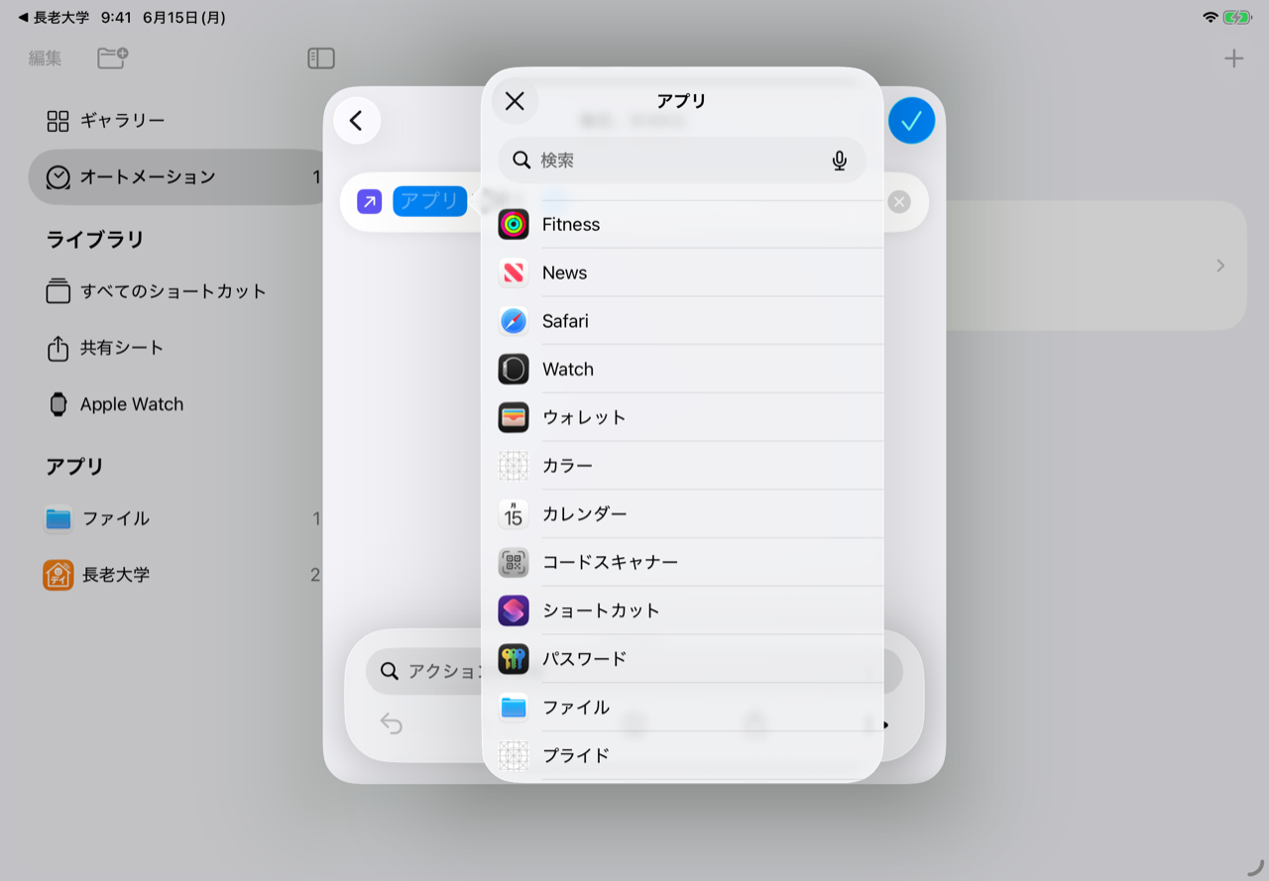This screenshot has height=881, width=1269.
Task: Click the Apple Watch sidebar icon
Action: tap(58, 404)
